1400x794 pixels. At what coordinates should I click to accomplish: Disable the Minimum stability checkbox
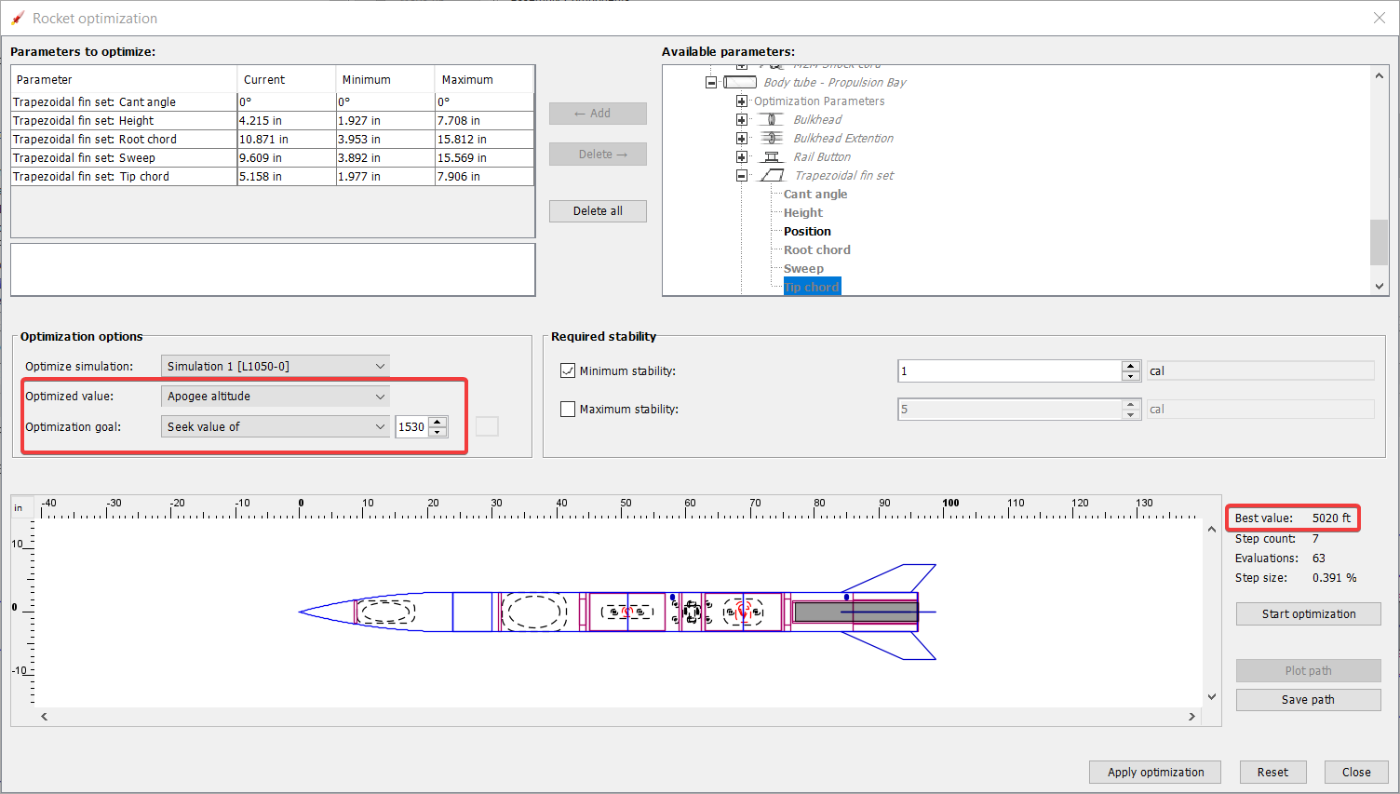(568, 370)
